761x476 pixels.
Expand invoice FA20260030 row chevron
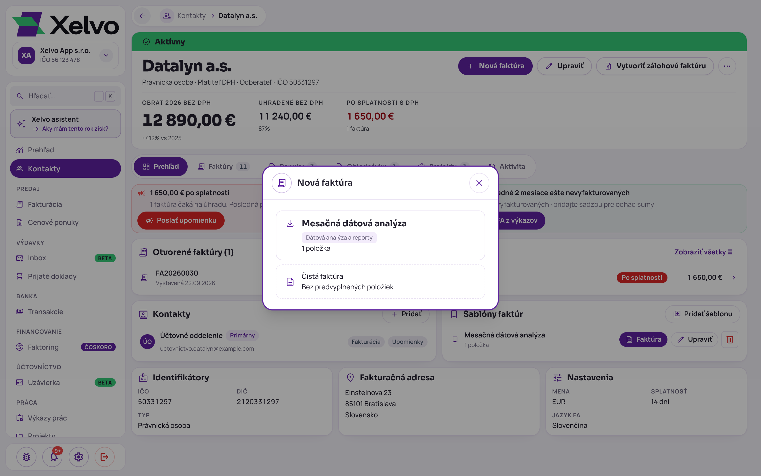coord(734,277)
